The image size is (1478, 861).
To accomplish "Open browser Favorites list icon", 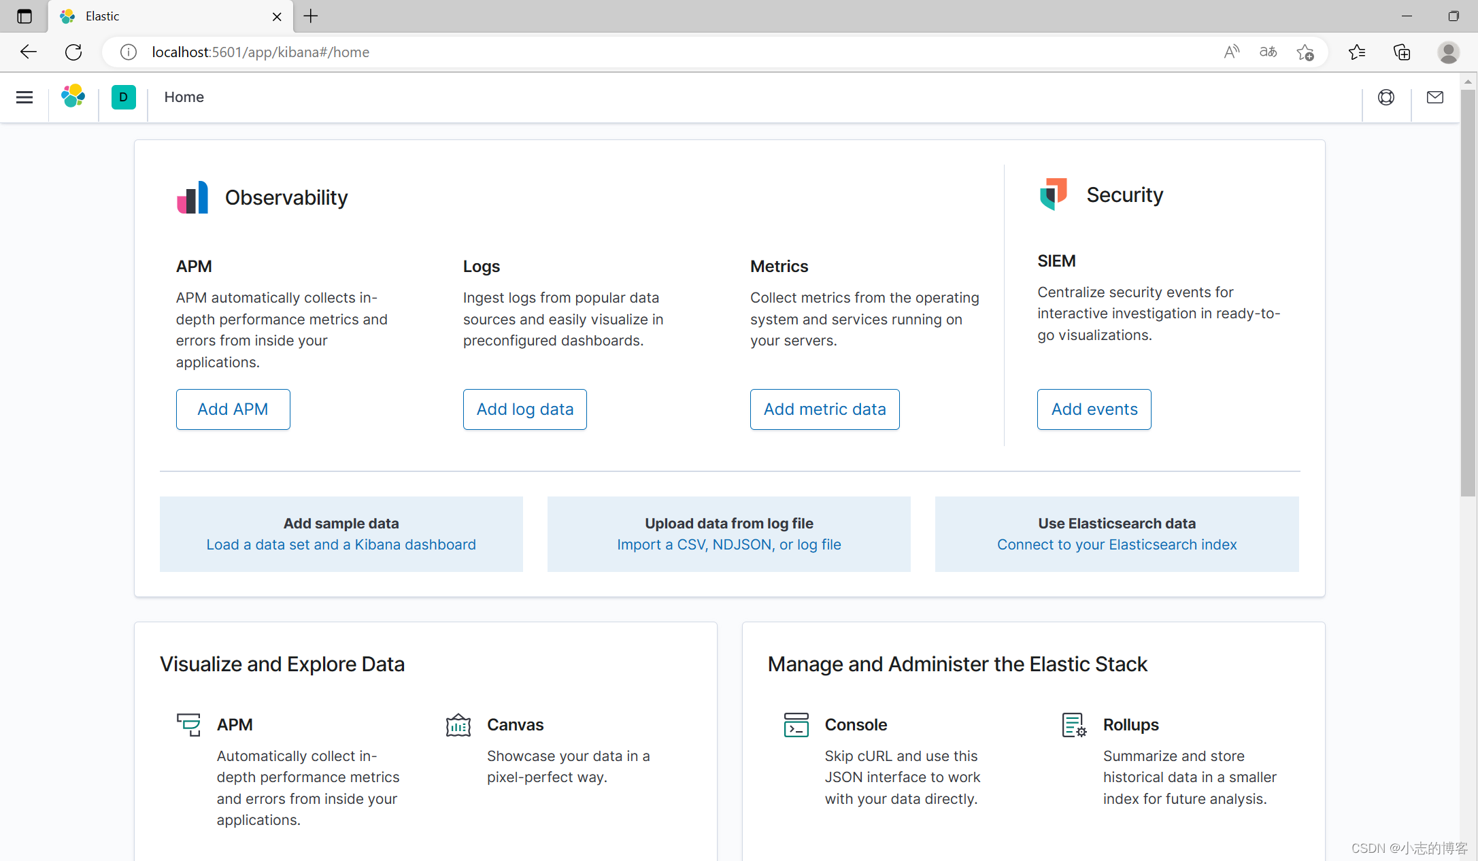I will coord(1356,52).
